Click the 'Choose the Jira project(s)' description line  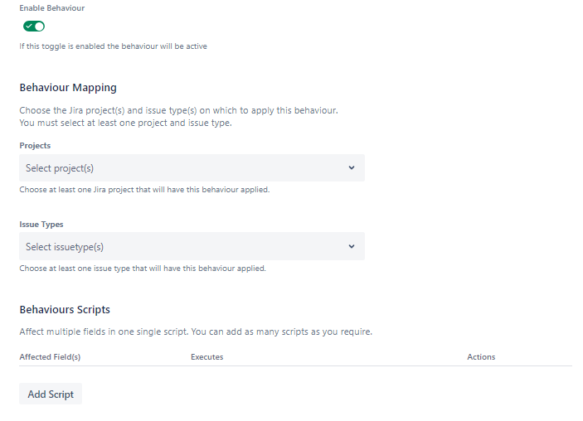tap(178, 110)
